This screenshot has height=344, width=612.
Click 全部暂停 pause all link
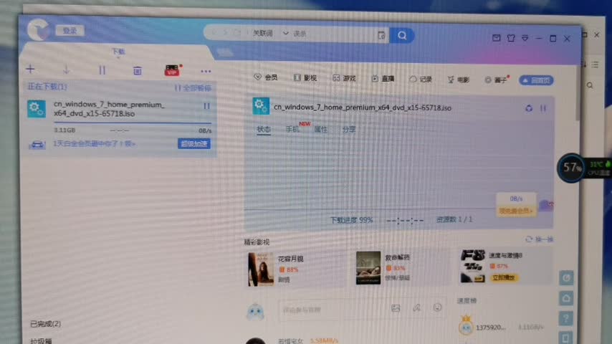[x=193, y=88]
